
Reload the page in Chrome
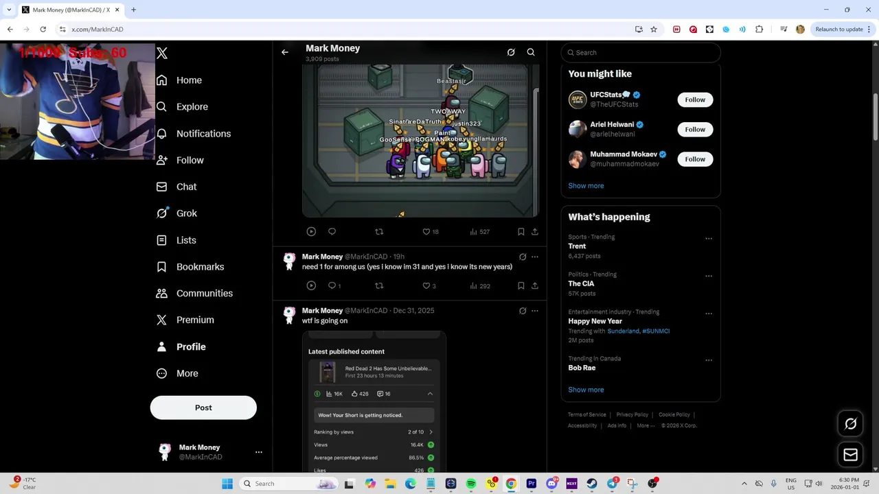click(x=43, y=30)
